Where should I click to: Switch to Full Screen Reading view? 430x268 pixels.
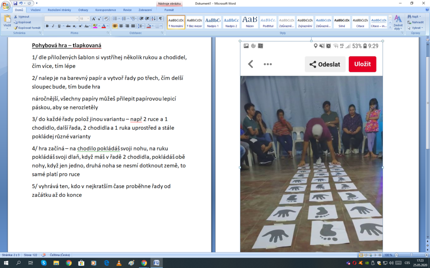[366, 255]
